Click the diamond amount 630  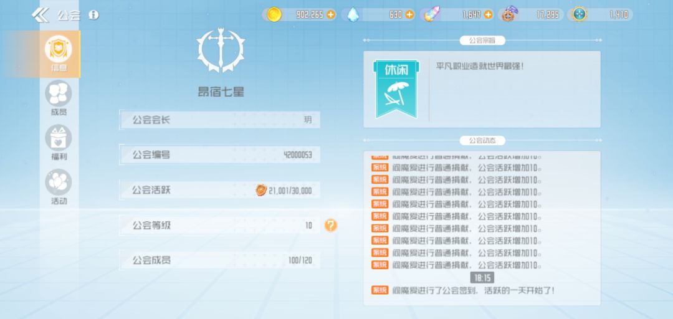pos(396,14)
